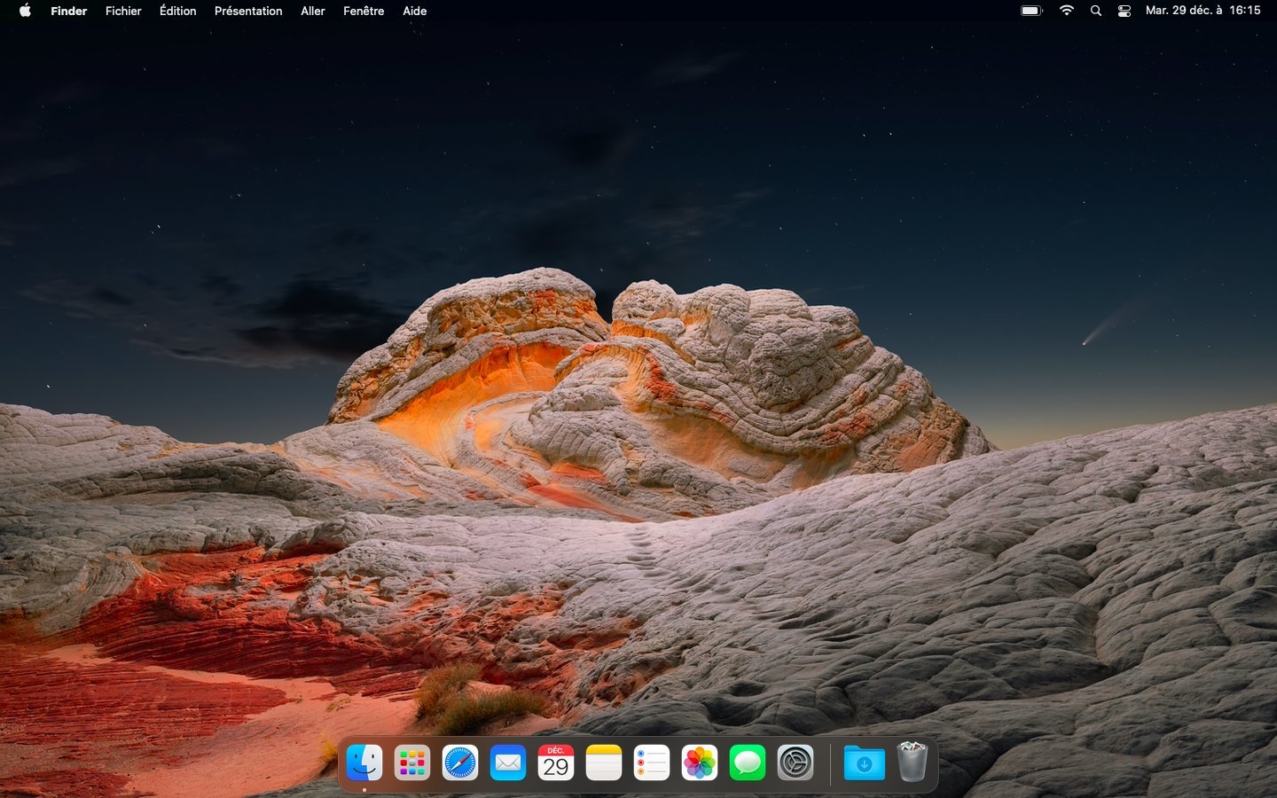Image resolution: width=1277 pixels, height=798 pixels.
Task: Open the Photos app icon
Action: (700, 763)
